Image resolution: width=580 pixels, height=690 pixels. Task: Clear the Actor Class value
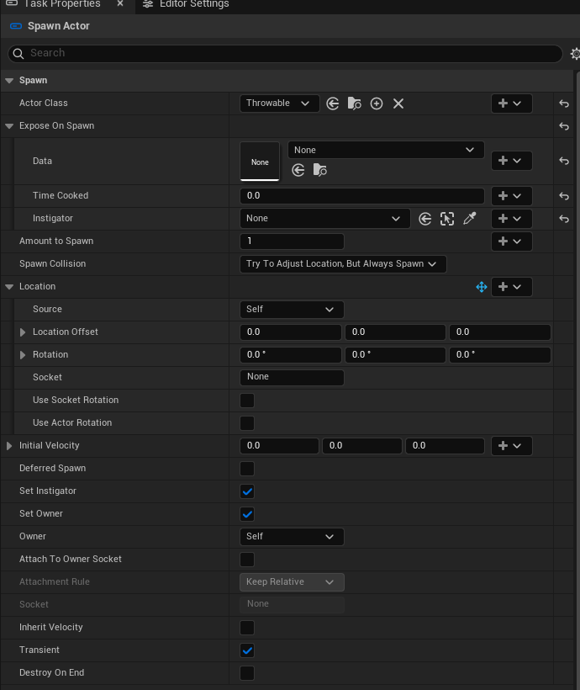[398, 103]
